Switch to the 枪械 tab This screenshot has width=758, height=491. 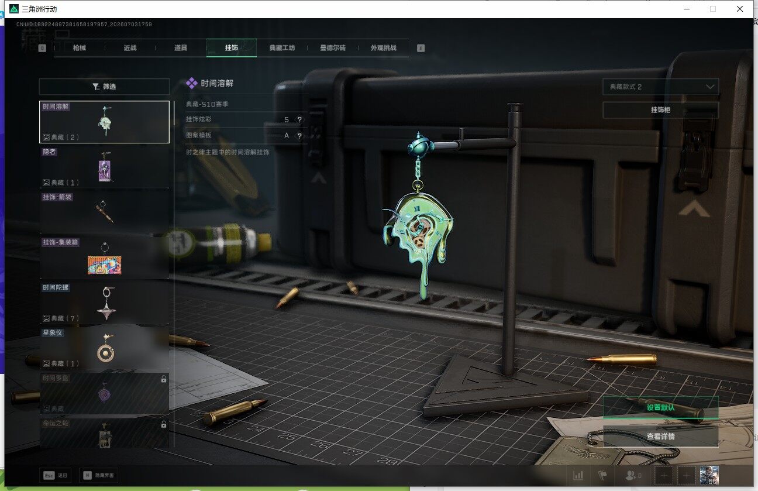click(x=80, y=48)
